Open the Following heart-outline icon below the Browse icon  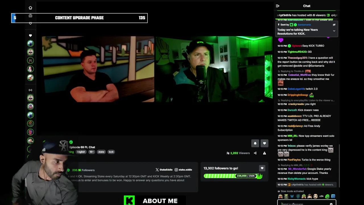pyautogui.click(x=30, y=23)
